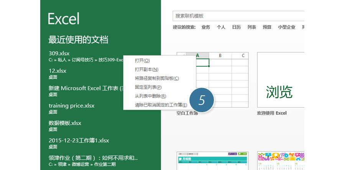The height and width of the screenshot is (170, 345).
Task: Open recent 新建 Microsoft Excel 工作表 file
Action: tap(86, 91)
